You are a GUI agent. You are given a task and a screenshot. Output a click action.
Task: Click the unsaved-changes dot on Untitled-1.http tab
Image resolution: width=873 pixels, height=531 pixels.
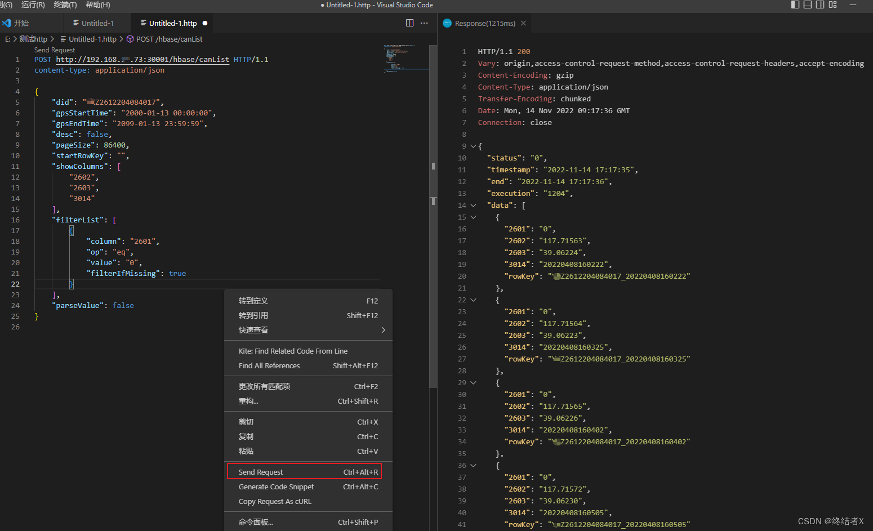pyautogui.click(x=204, y=23)
